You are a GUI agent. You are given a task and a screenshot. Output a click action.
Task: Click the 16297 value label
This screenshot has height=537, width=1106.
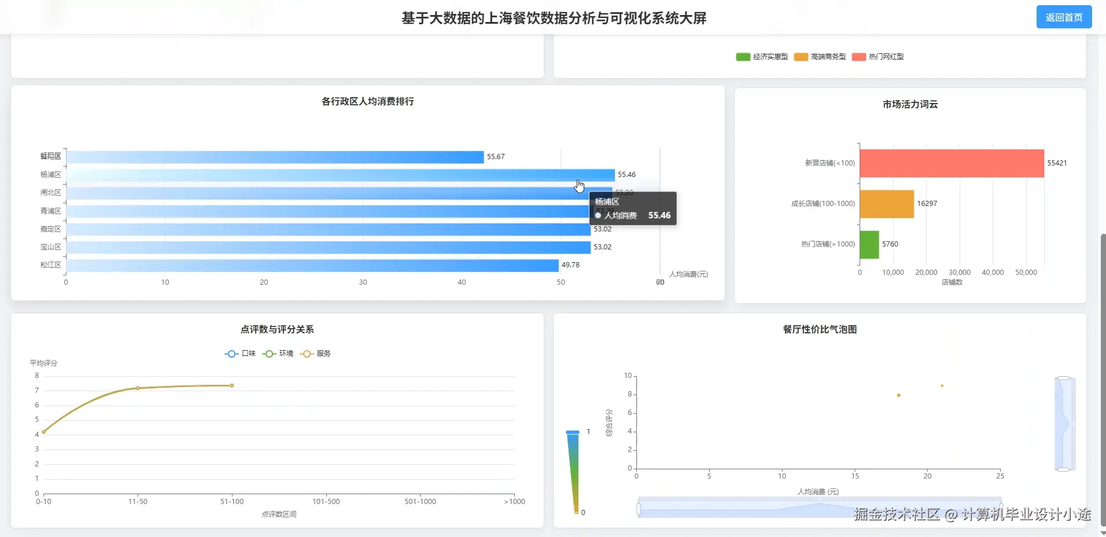coord(927,204)
